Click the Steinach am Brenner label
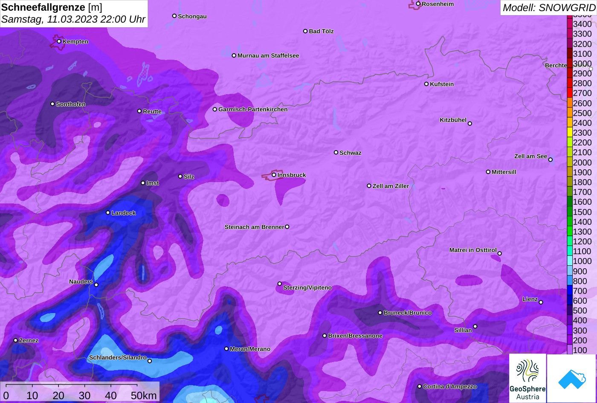Screen dimensions: 597x403 click(254, 227)
